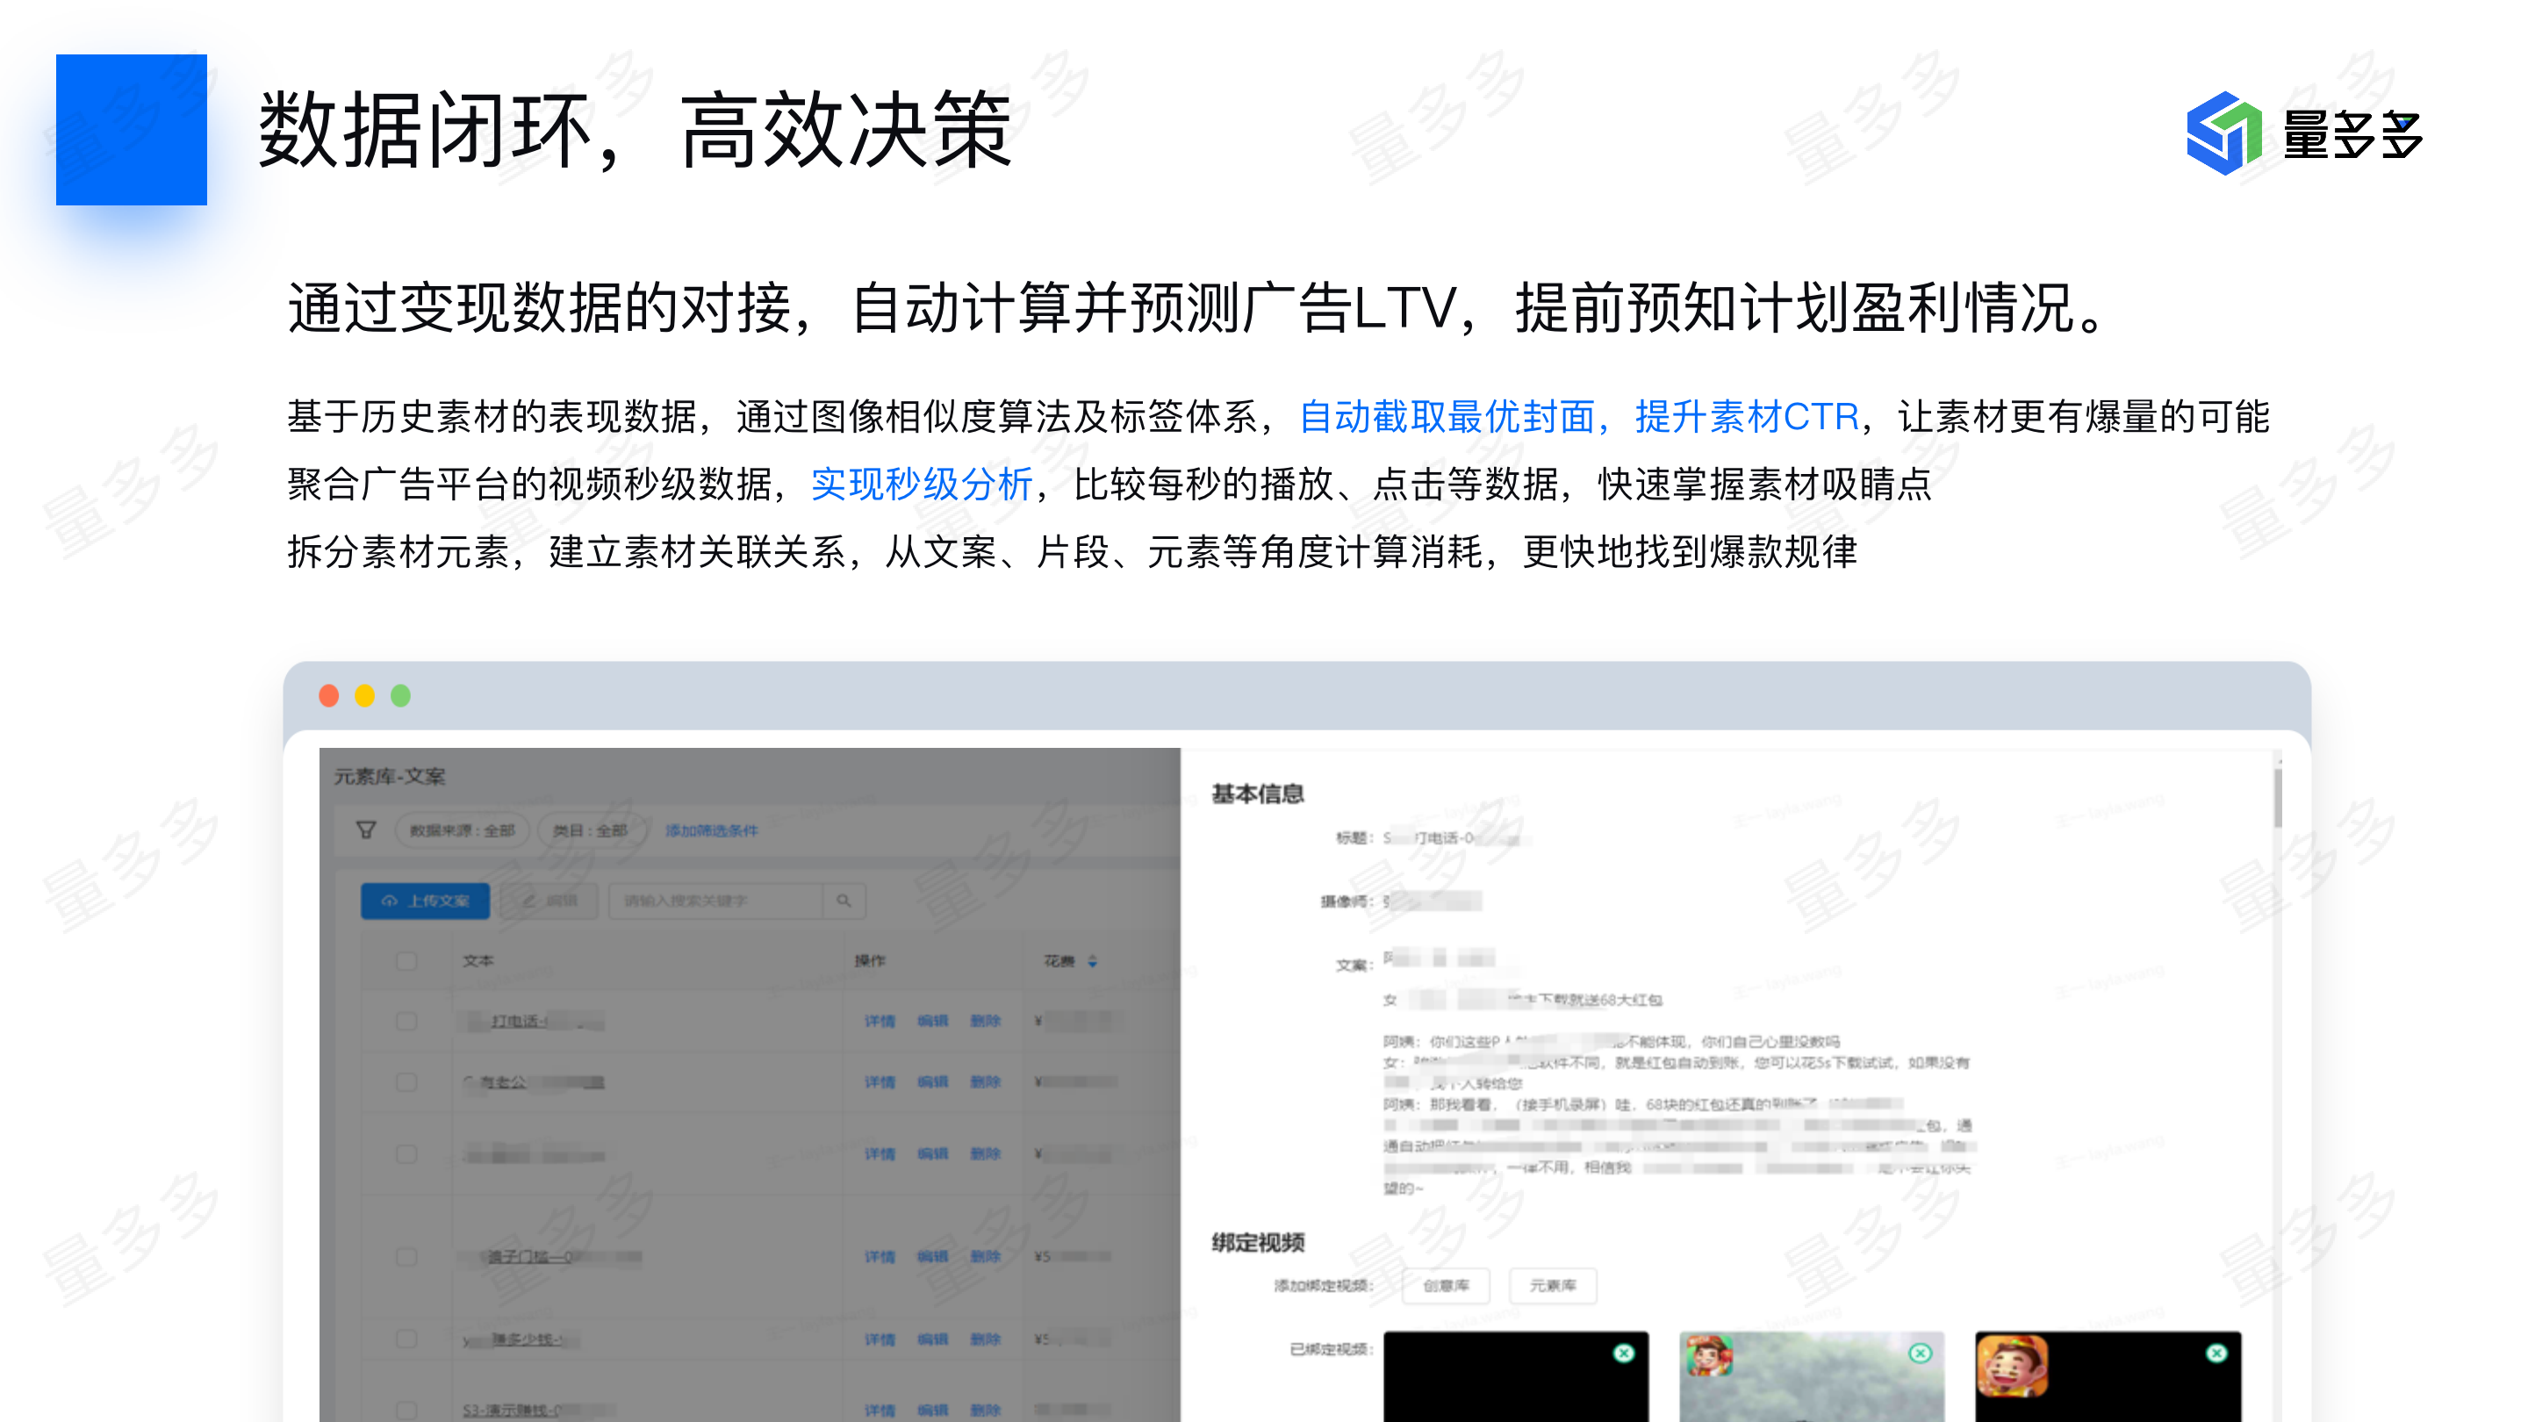
Task: Open the third bound video thumbnail
Action: tap(2108, 1375)
